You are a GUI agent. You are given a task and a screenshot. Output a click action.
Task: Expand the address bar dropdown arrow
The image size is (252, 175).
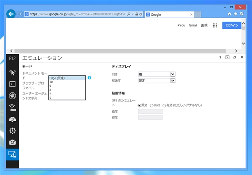click(133, 14)
